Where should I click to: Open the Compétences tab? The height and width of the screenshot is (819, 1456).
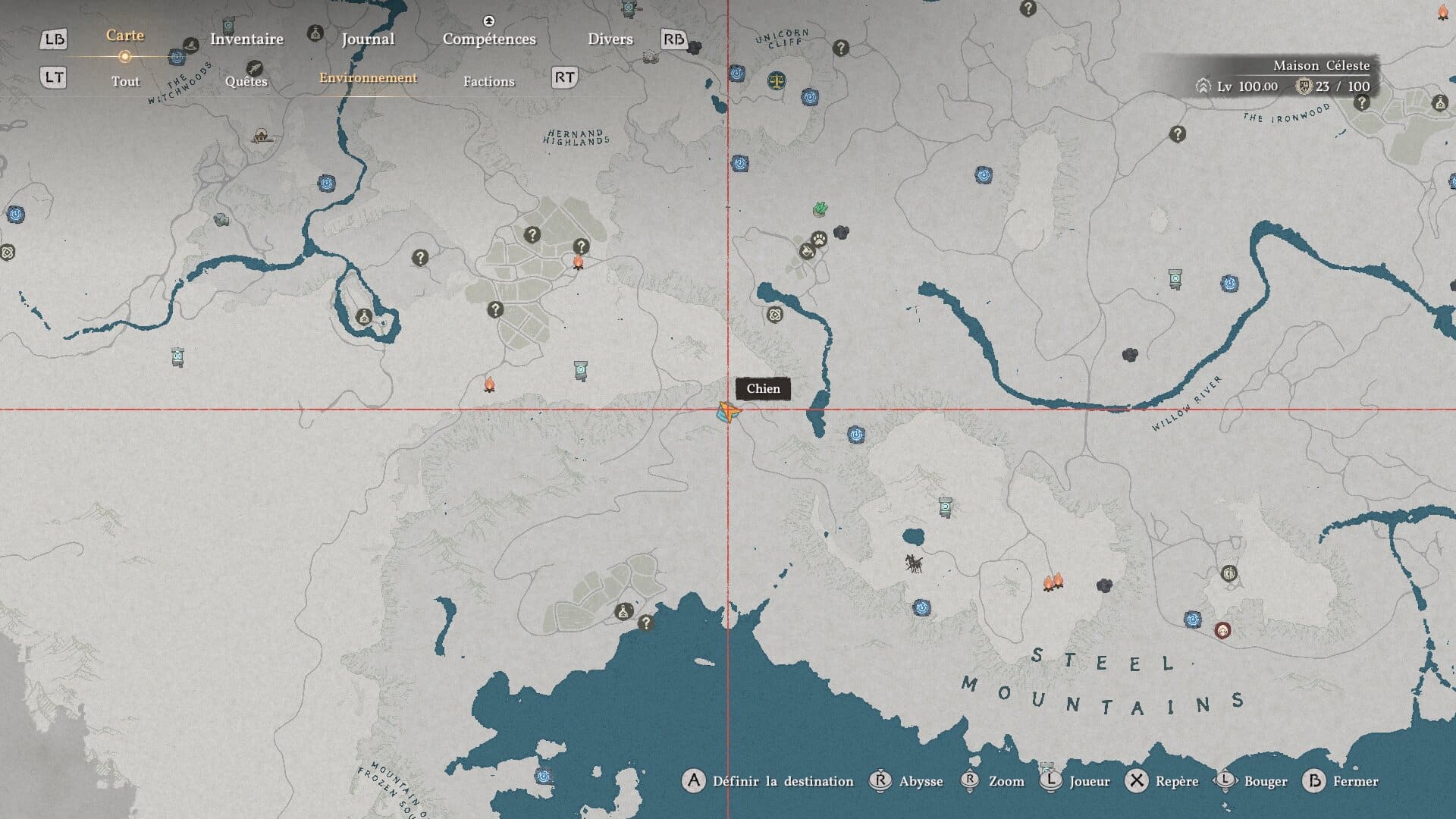(x=489, y=39)
